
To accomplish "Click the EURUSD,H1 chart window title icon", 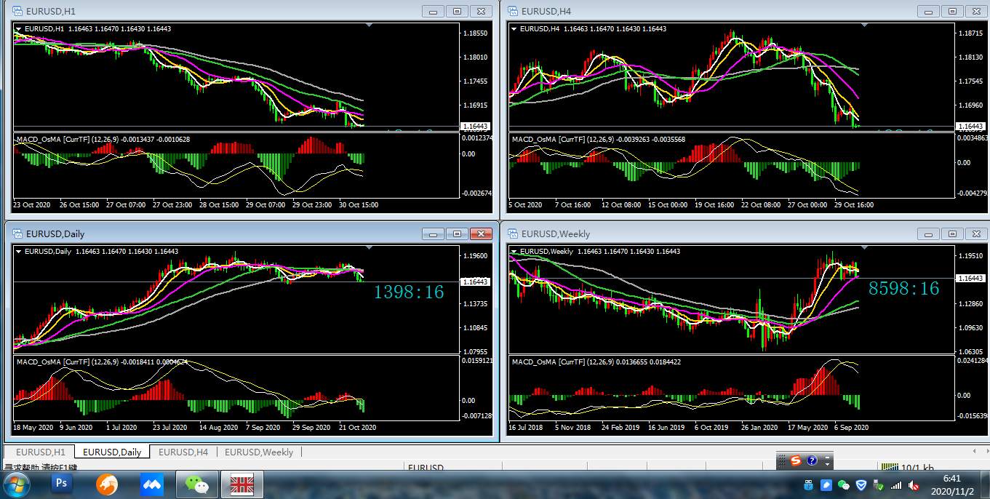I will (x=18, y=11).
